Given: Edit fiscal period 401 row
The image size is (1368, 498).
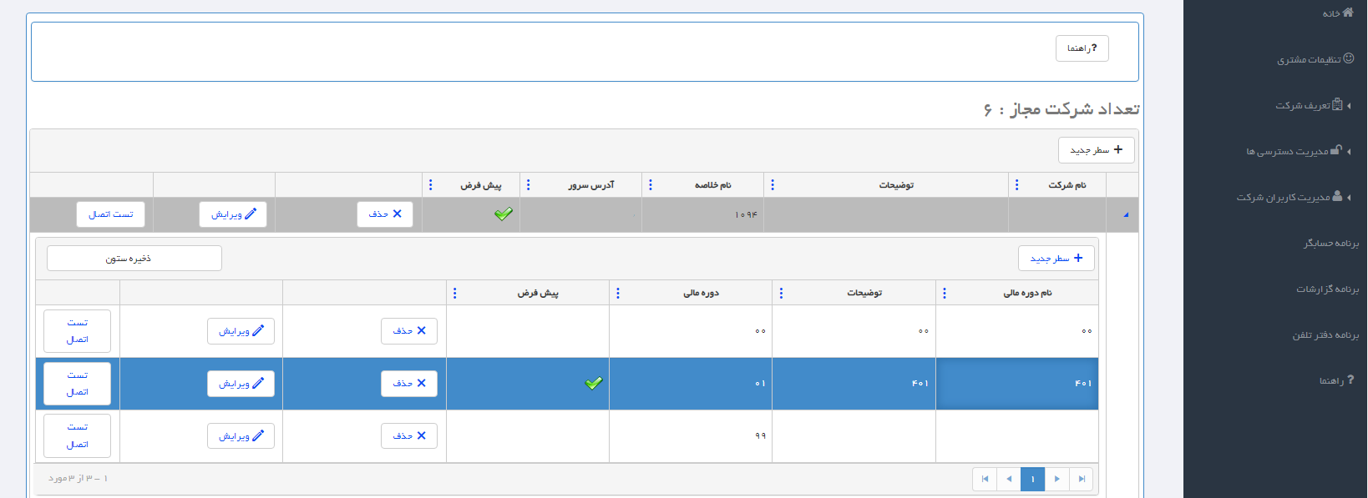Looking at the screenshot, I should click(241, 384).
